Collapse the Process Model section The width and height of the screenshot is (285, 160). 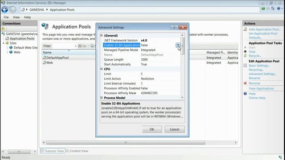102,98
